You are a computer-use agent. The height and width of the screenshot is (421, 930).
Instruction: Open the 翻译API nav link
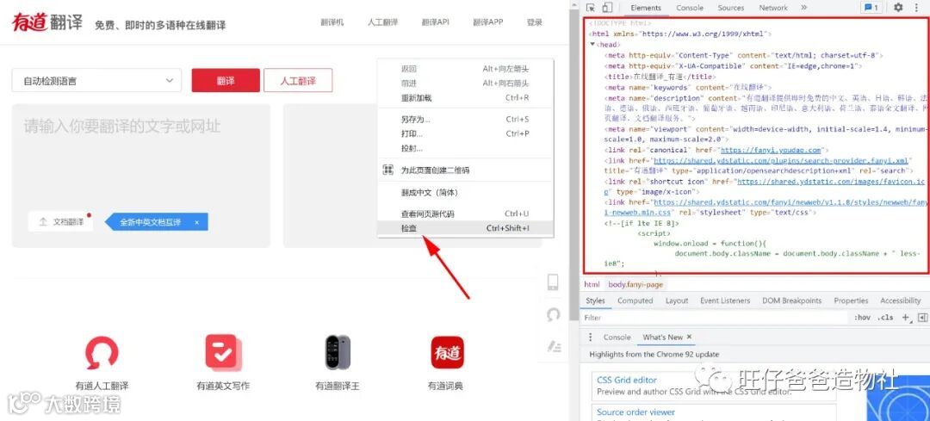[436, 22]
